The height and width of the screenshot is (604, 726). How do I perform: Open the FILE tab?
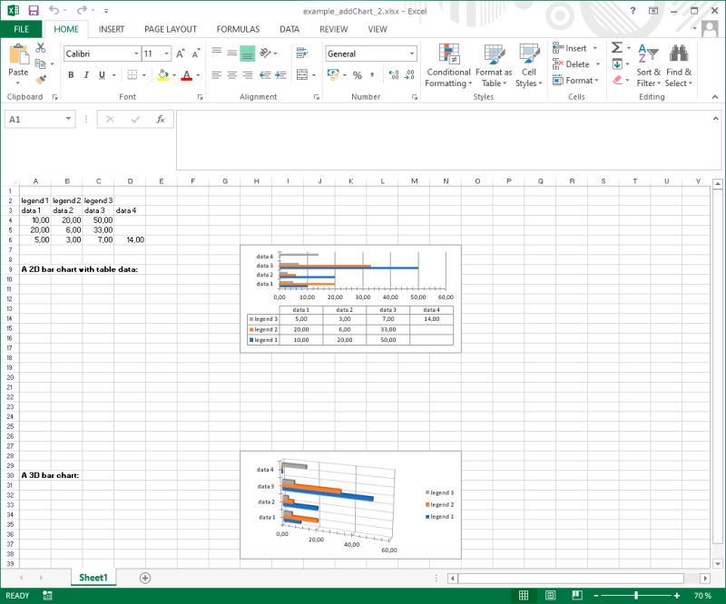tap(21, 29)
